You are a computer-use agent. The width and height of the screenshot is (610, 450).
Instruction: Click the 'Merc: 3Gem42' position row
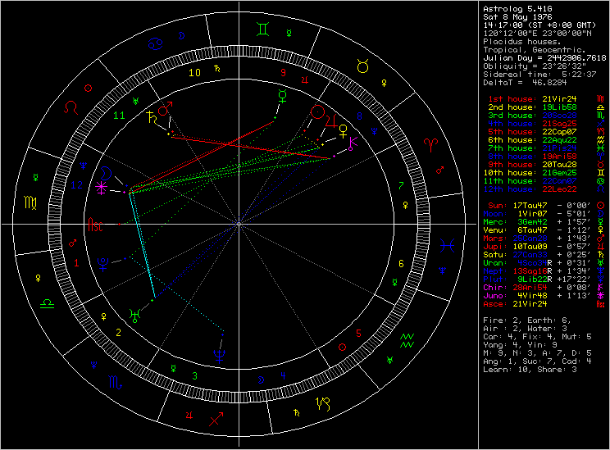[x=544, y=221]
